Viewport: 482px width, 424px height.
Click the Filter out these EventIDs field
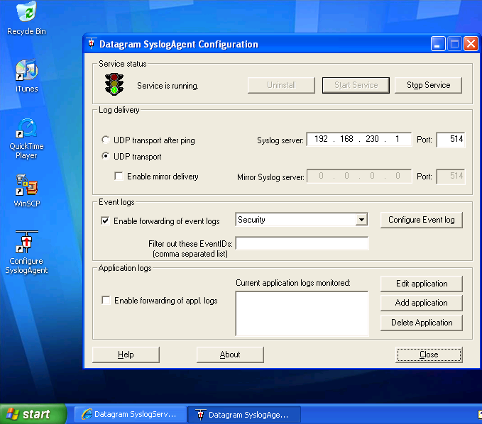coord(302,243)
